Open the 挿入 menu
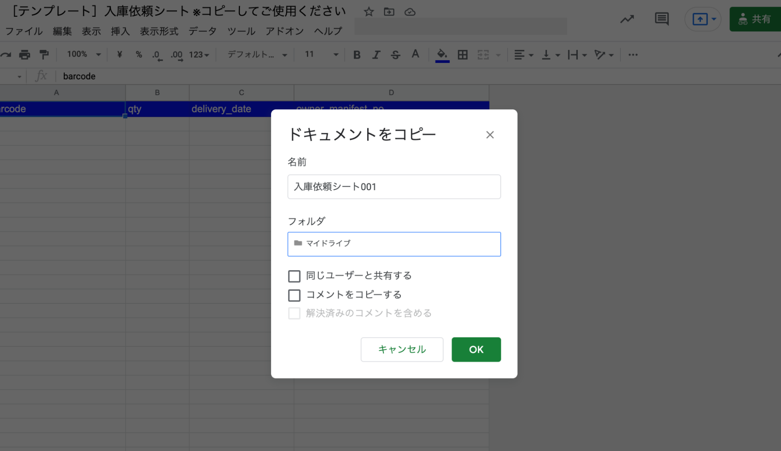The width and height of the screenshot is (781, 451). point(120,31)
